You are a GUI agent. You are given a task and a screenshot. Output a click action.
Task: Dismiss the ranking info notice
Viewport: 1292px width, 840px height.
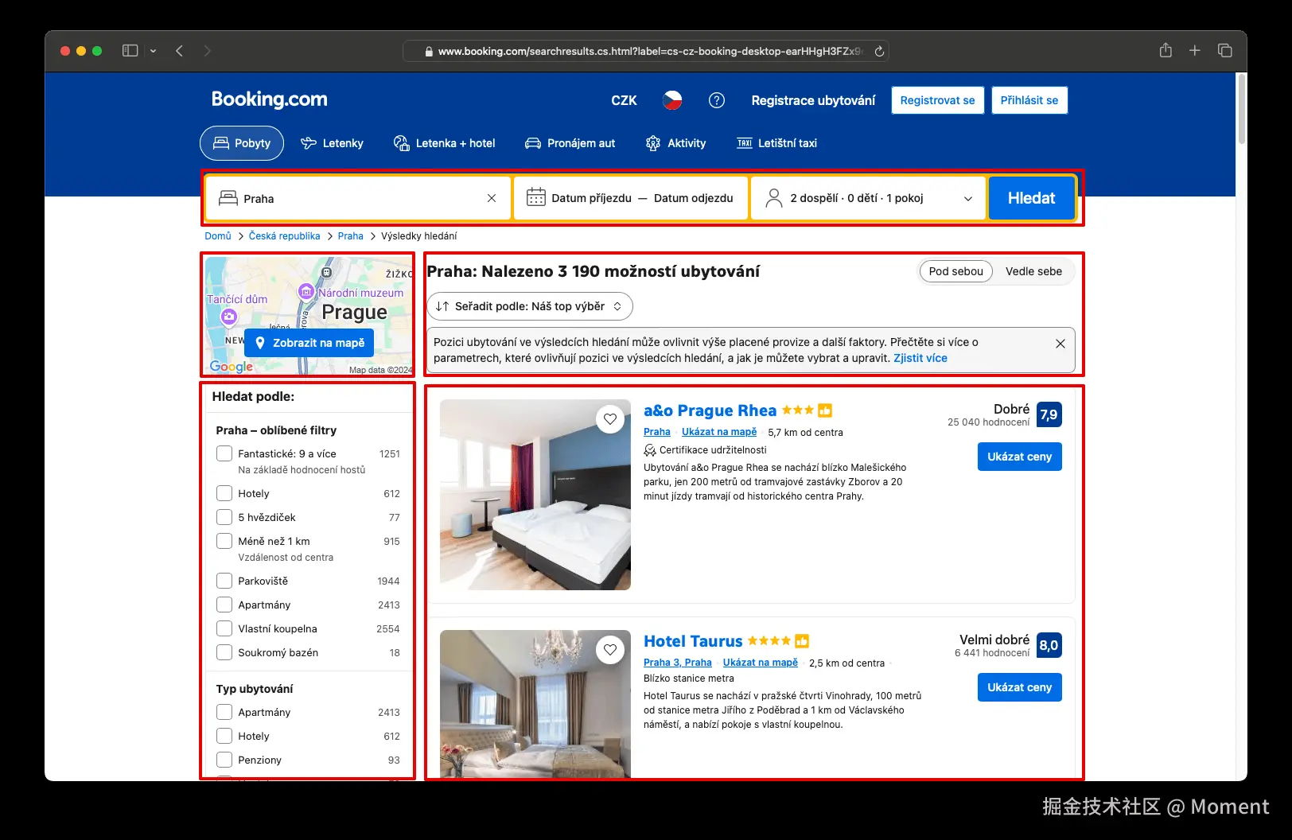coord(1060,344)
